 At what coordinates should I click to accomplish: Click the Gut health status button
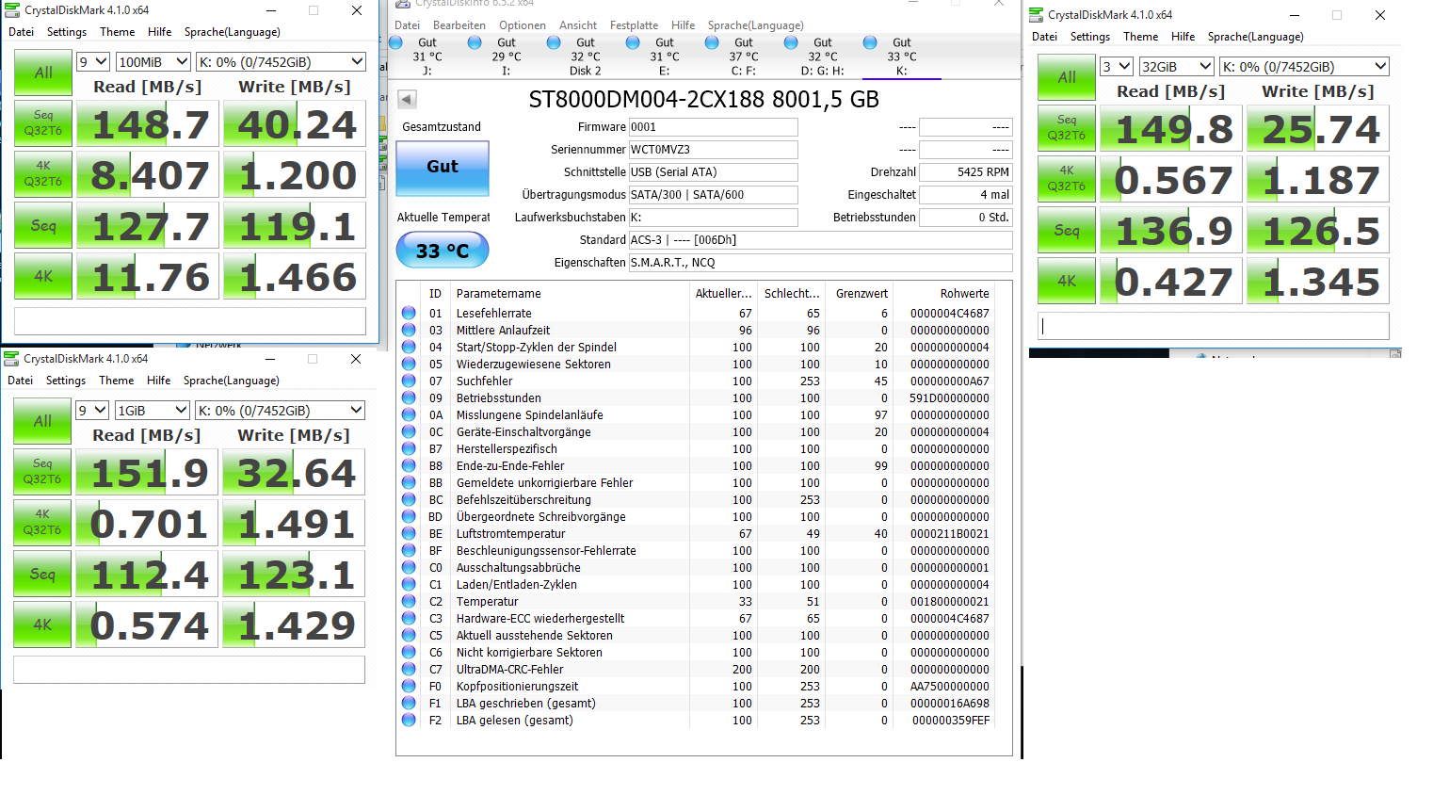(x=443, y=168)
